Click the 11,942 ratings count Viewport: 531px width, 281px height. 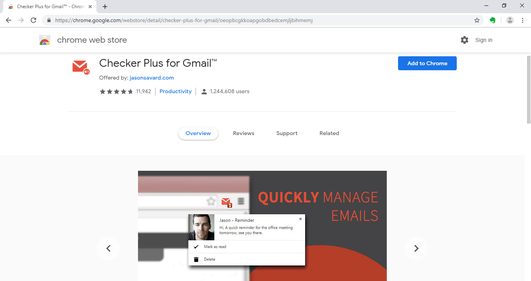coord(143,92)
